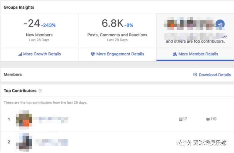Click the posts icon showing 17
Screen dimensions: 234x153
click(x=181, y=119)
